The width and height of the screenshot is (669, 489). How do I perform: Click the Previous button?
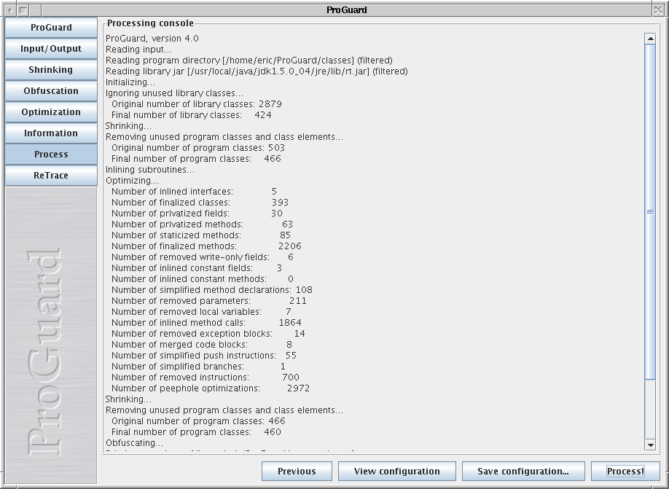pos(297,472)
